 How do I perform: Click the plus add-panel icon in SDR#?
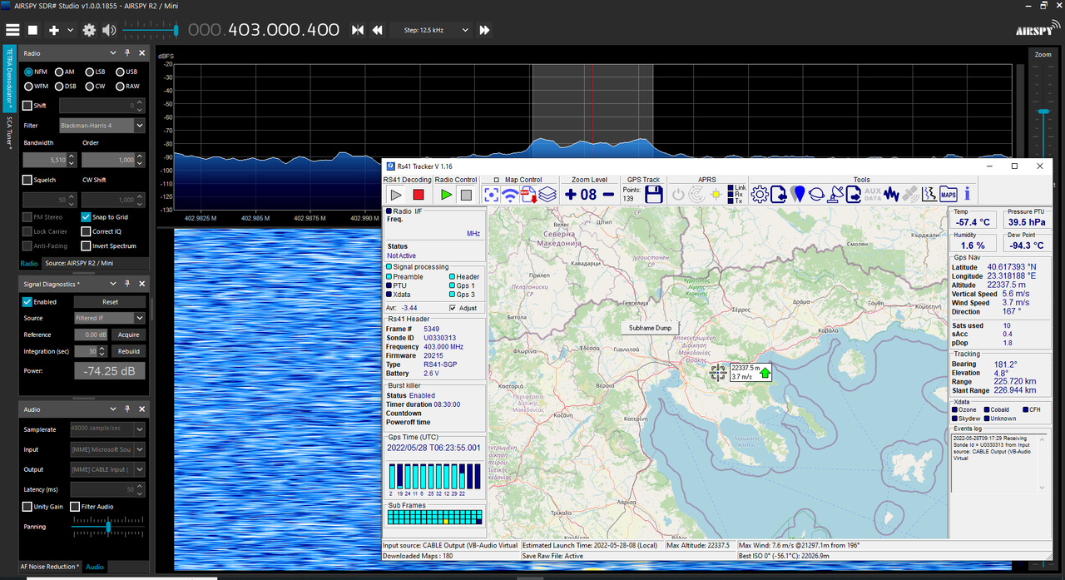[54, 30]
